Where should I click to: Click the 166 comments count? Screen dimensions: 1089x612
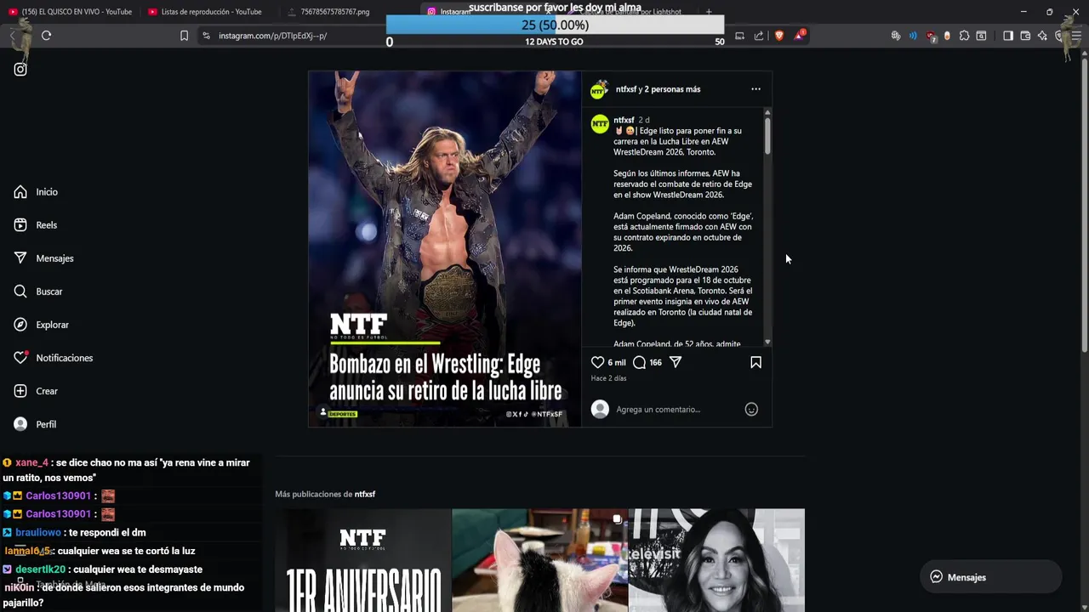click(x=655, y=363)
